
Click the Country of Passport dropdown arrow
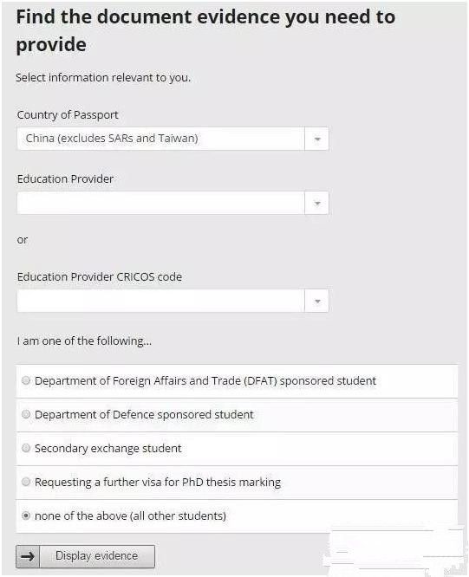317,139
